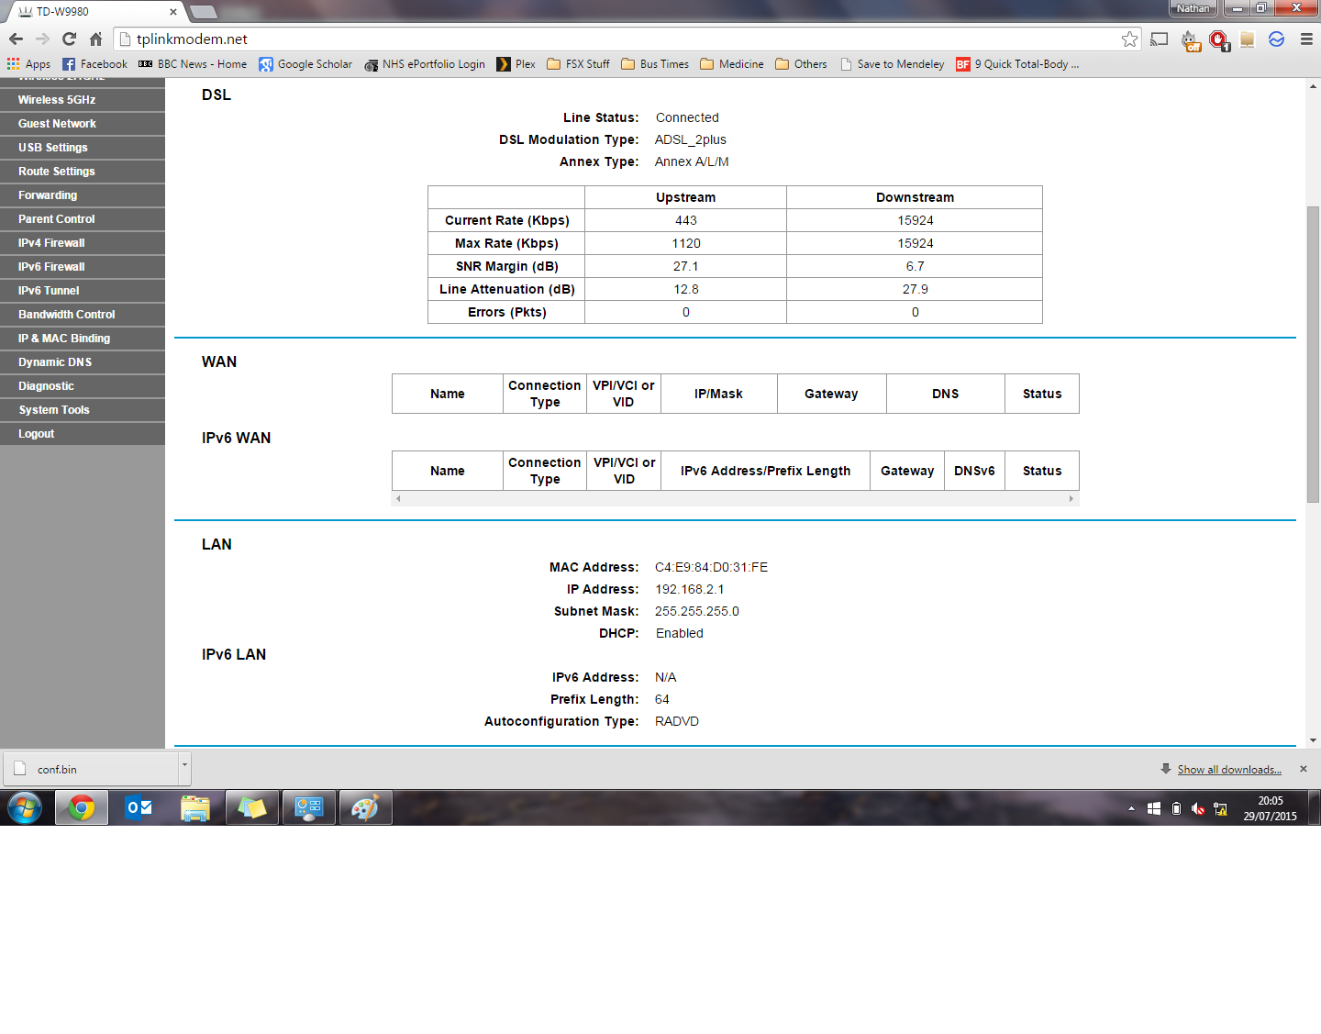Click the Apps grid shortcut
This screenshot has height=1034, width=1321.
point(28,64)
